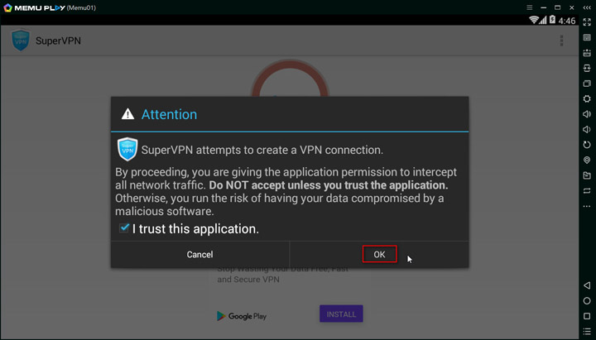Click the INSTALL button behind the dialog

341,314
